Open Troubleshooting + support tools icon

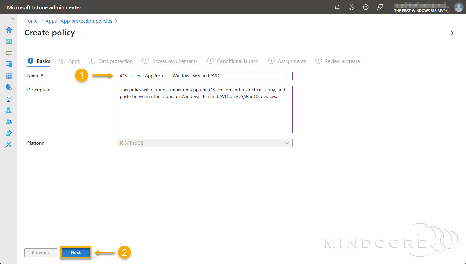coord(9,145)
